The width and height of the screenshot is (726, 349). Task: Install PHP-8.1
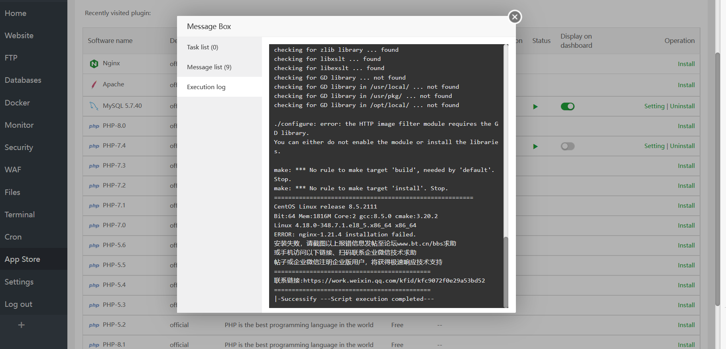tap(686, 345)
